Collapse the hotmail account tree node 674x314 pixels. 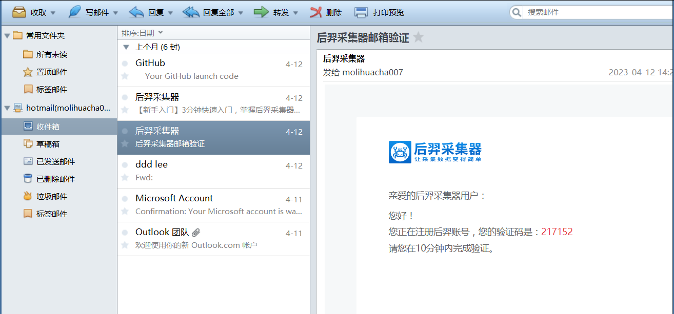(x=7, y=108)
